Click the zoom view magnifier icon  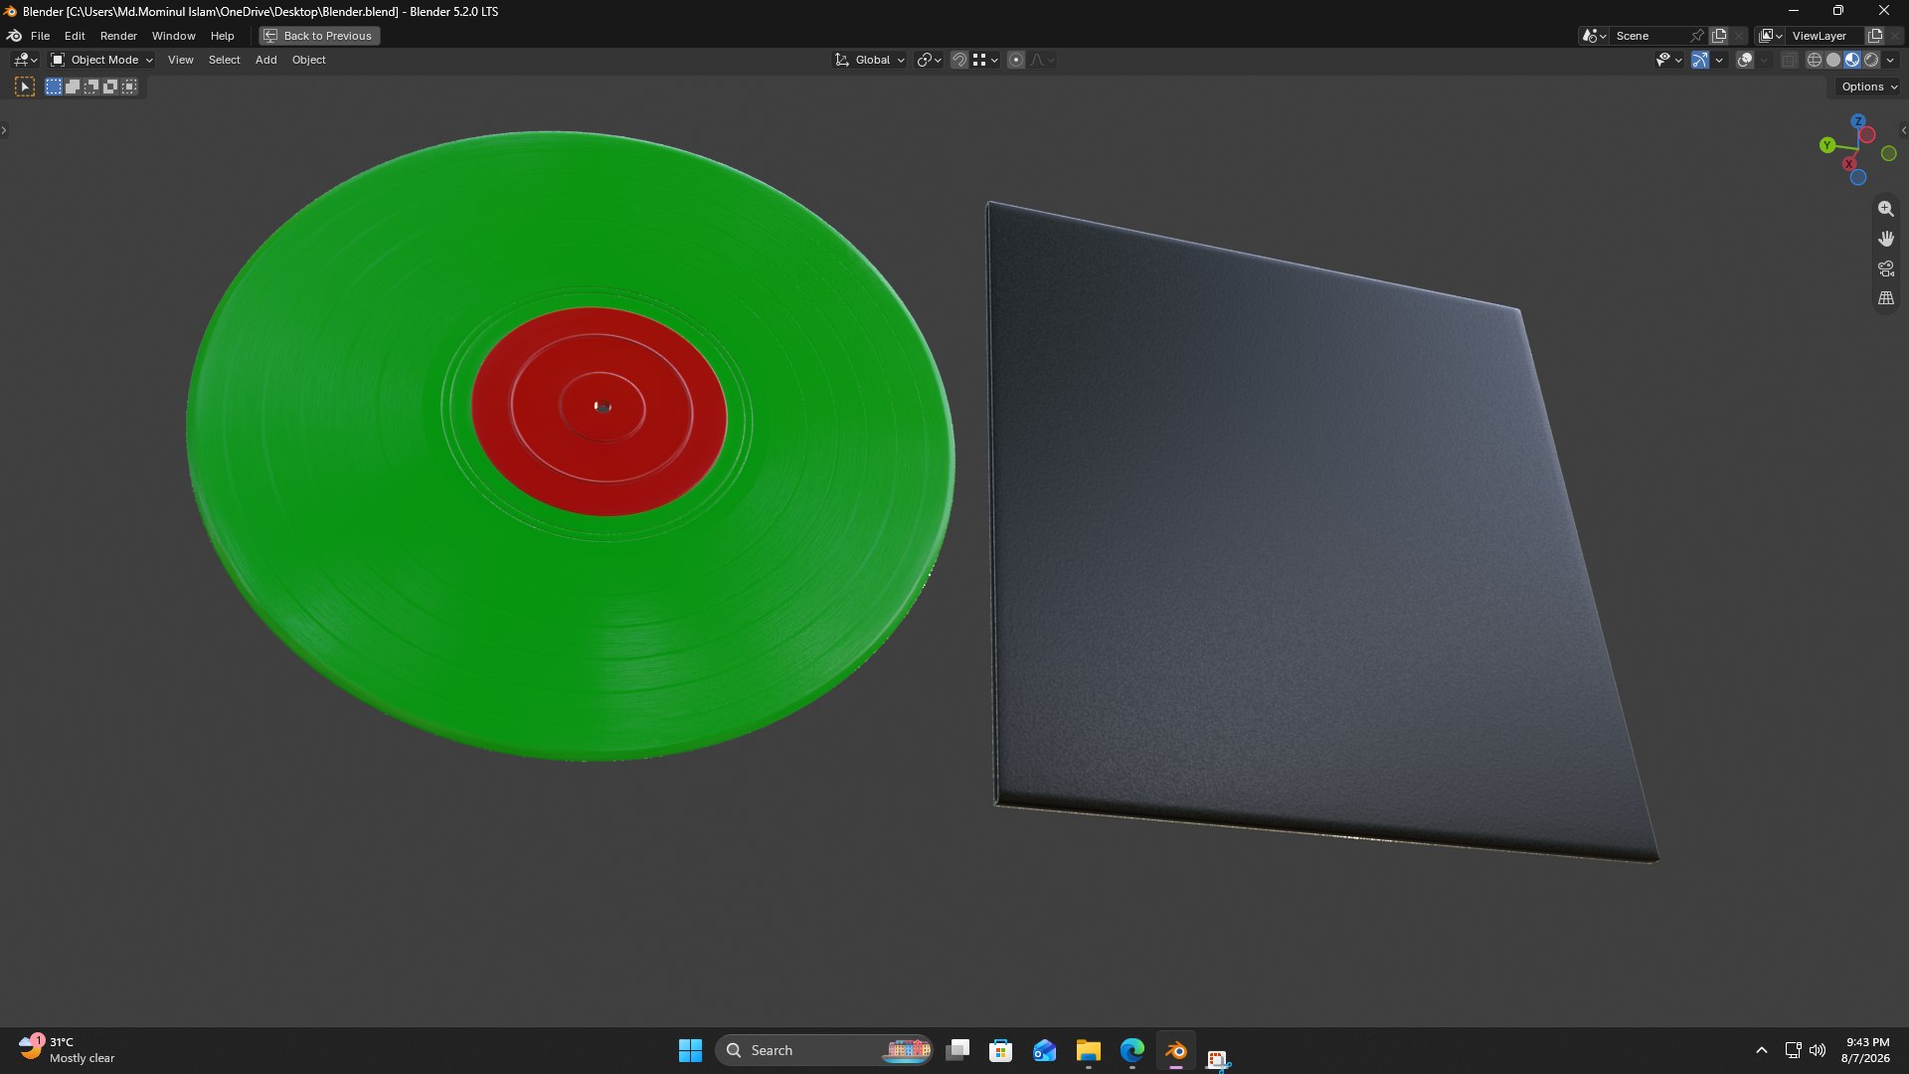coord(1885,209)
